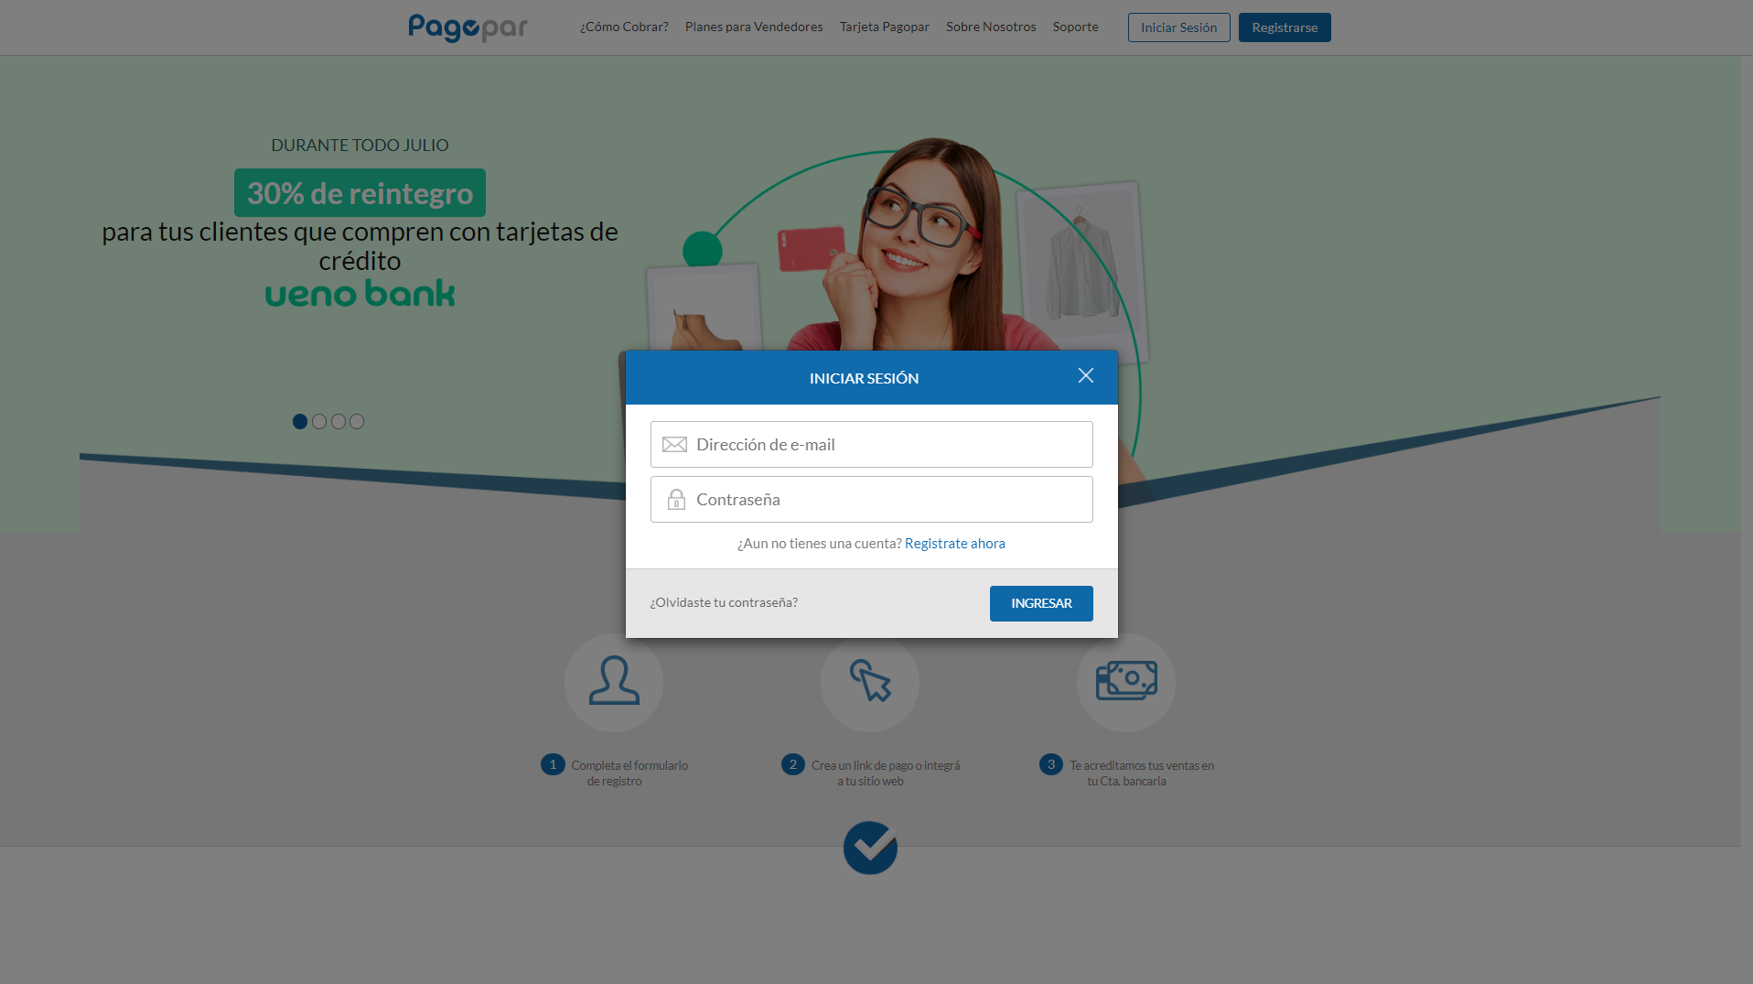Click the padlock icon in password field

coord(676,499)
